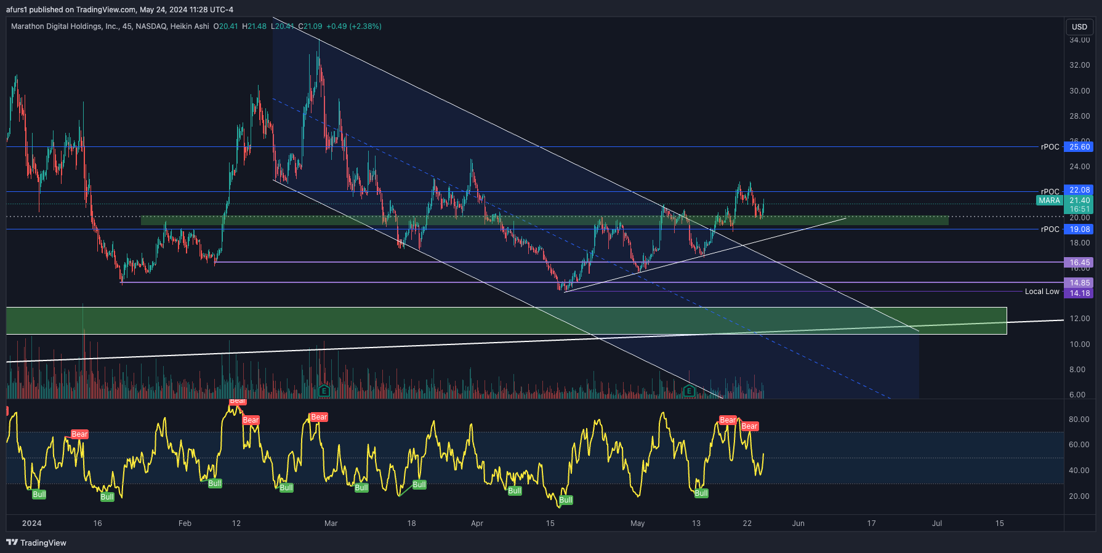Select the 22.08 rPOC price label
The width and height of the screenshot is (1102, 553).
[1079, 190]
